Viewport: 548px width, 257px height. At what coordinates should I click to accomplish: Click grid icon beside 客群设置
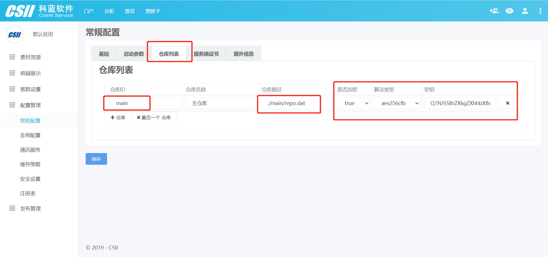[12, 89]
